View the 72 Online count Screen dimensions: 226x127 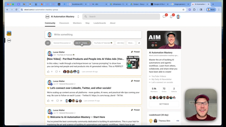click(x=164, y=90)
